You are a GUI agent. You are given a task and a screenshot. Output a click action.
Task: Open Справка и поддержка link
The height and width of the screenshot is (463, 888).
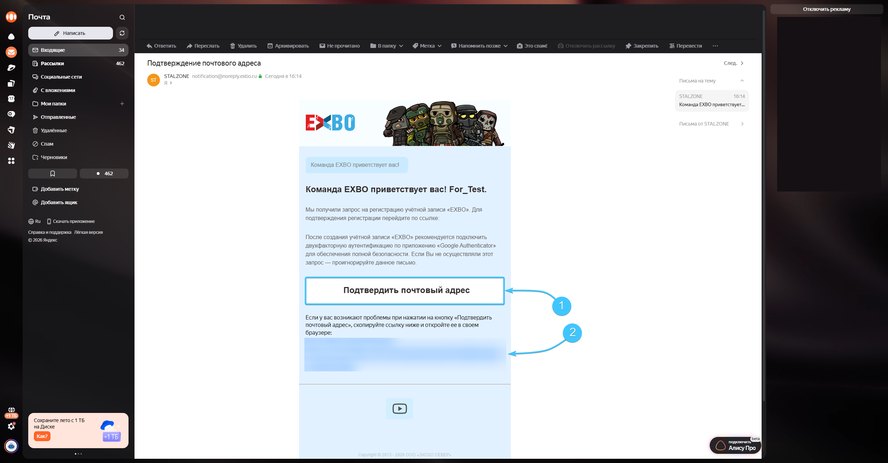pyautogui.click(x=50, y=232)
